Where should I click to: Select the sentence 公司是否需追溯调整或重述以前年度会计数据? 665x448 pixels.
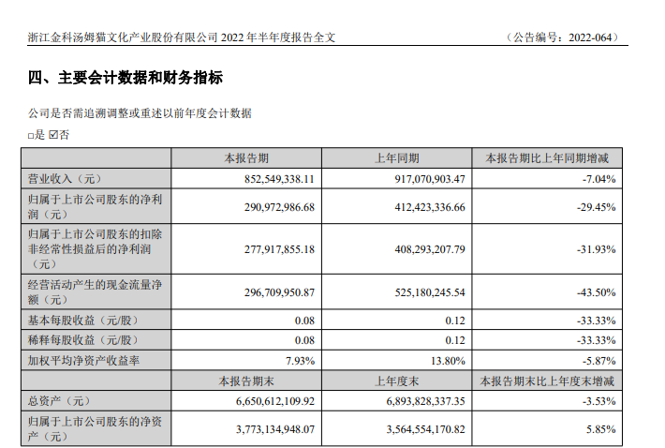coord(140,113)
